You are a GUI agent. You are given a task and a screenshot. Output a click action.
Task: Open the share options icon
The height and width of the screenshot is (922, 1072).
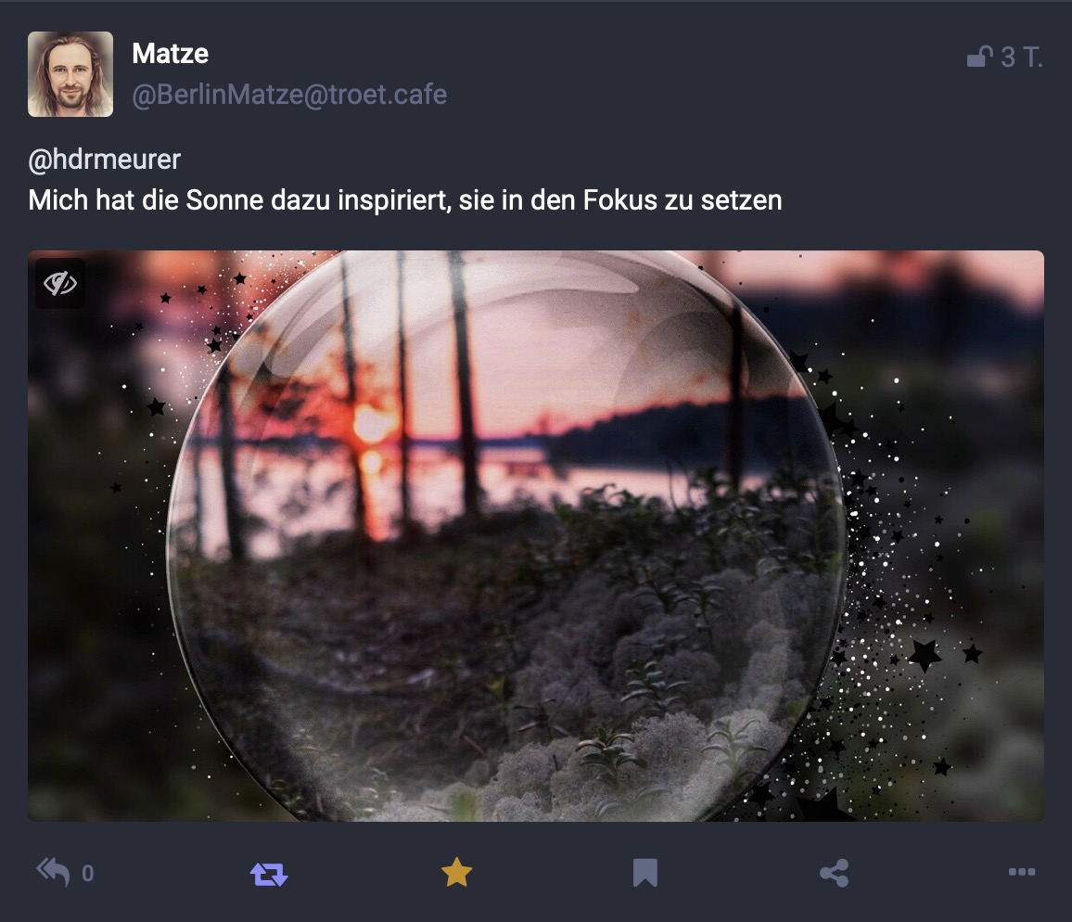834,873
